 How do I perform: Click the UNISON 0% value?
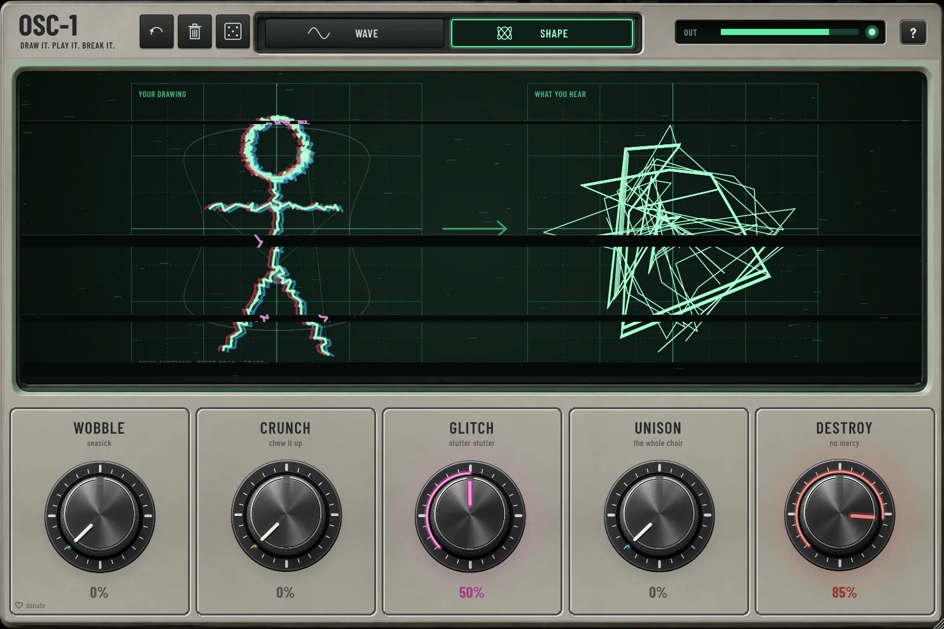(658, 593)
